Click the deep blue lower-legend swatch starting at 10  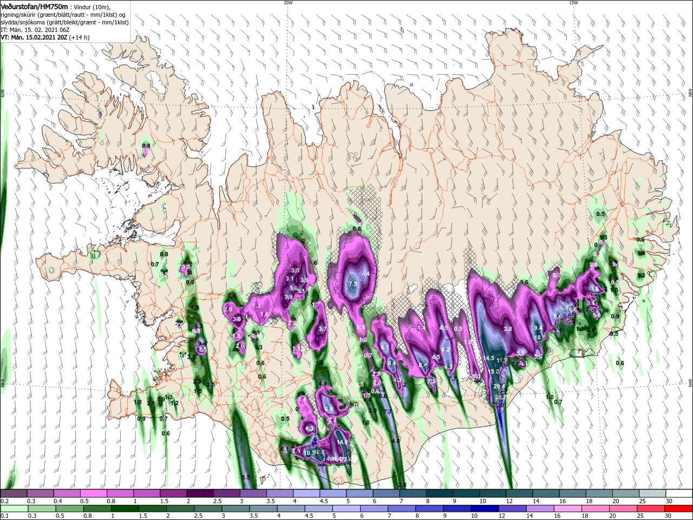[x=485, y=509]
